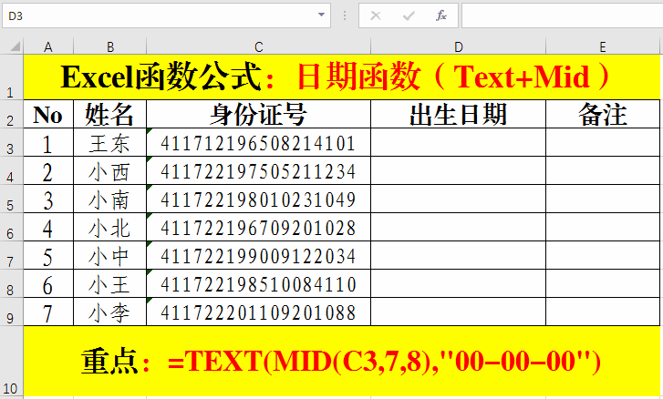Select name cell '小西'
Viewport: 663px width, 399px height.
coord(110,170)
